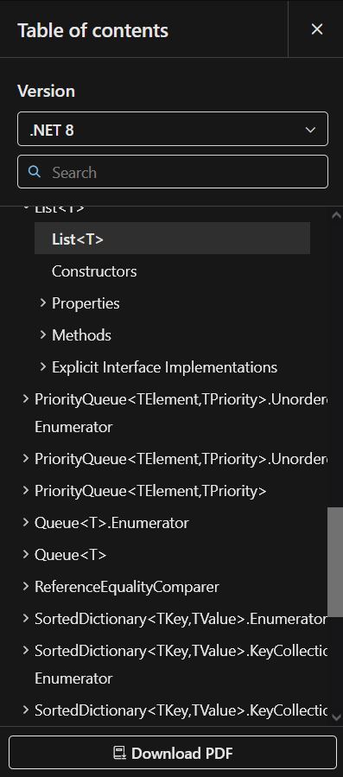
Task: Click the PDF document icon in Download button
Action: pyautogui.click(x=119, y=753)
